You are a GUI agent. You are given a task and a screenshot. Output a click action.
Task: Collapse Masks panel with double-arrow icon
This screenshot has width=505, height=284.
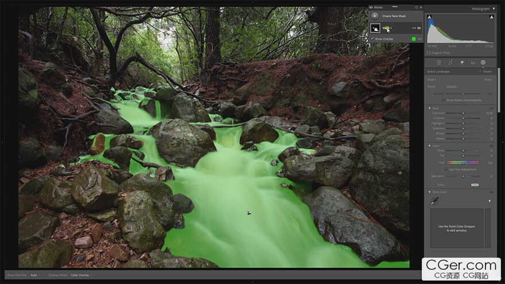(x=421, y=7)
